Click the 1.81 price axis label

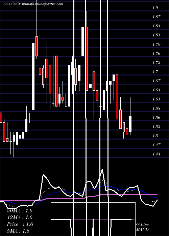156,35
